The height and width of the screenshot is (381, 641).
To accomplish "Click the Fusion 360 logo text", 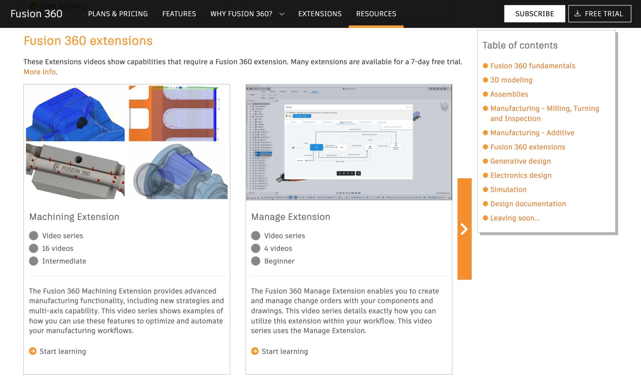I will [x=36, y=14].
